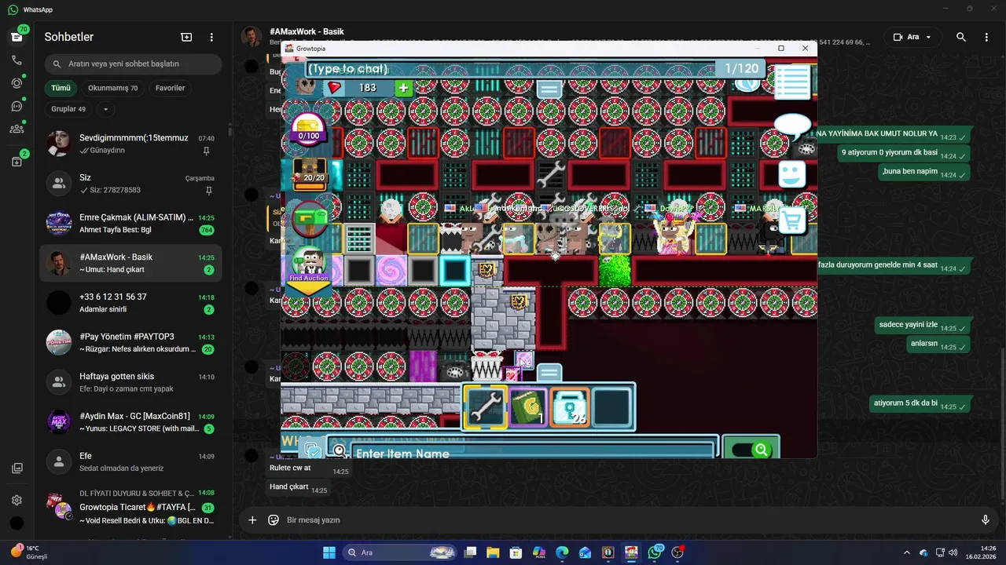Open the golden chest 0/100 icon
Image resolution: width=1006 pixels, height=565 pixels.
coord(309,128)
